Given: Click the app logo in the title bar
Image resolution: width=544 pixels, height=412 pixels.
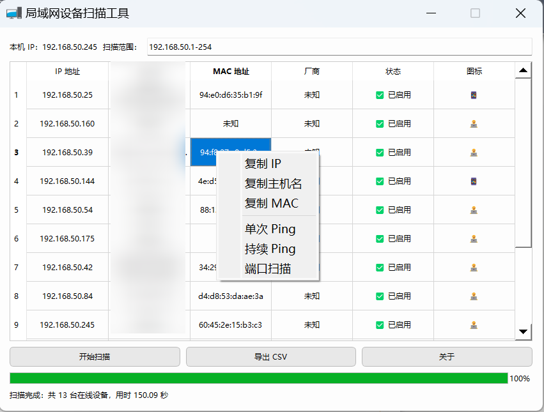Looking at the screenshot, I should coord(14,13).
